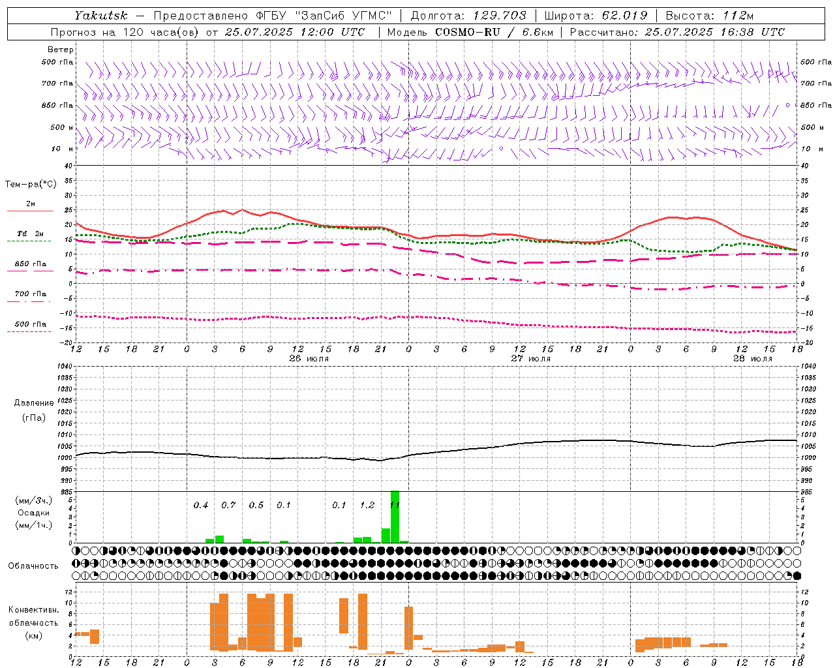Click the 'Давление' pressure label
Viewport: 835px width, 668px height.
[34, 403]
